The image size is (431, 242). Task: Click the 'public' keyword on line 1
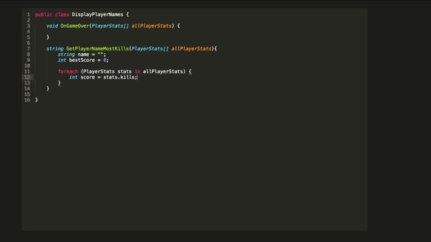(44, 14)
